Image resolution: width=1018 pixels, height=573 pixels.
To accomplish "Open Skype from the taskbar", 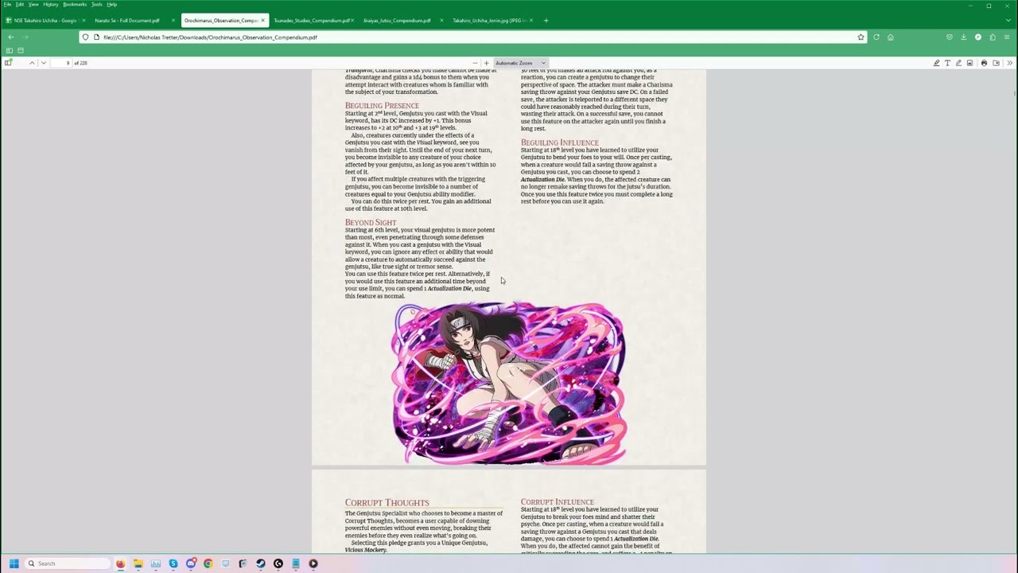I will click(x=173, y=563).
